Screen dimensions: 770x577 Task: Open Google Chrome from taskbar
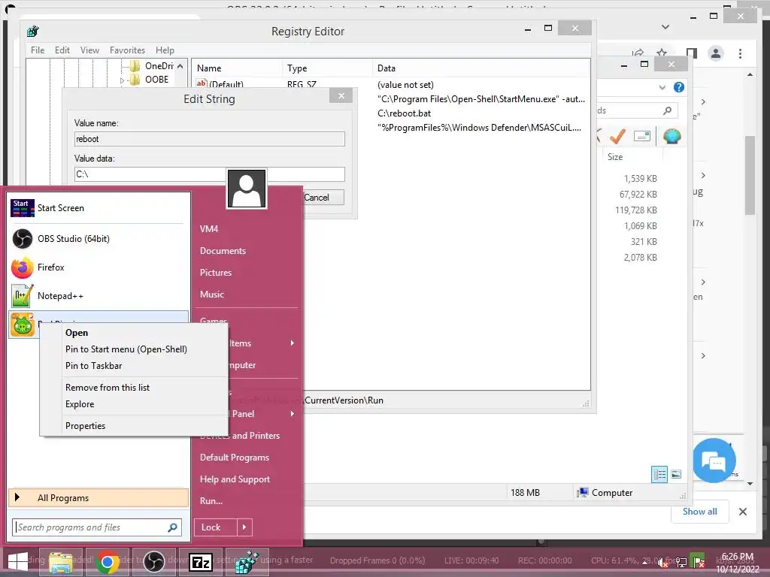coord(108,562)
